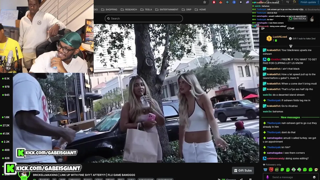The image size is (320, 180).
Task: Open the ENTERTAINMENT bookmarks folder
Action: point(167,9)
